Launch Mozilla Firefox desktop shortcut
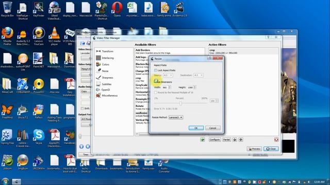 [7, 36]
